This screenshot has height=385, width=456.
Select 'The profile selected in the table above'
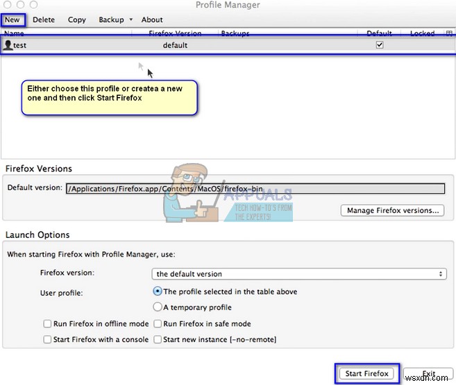pos(158,291)
